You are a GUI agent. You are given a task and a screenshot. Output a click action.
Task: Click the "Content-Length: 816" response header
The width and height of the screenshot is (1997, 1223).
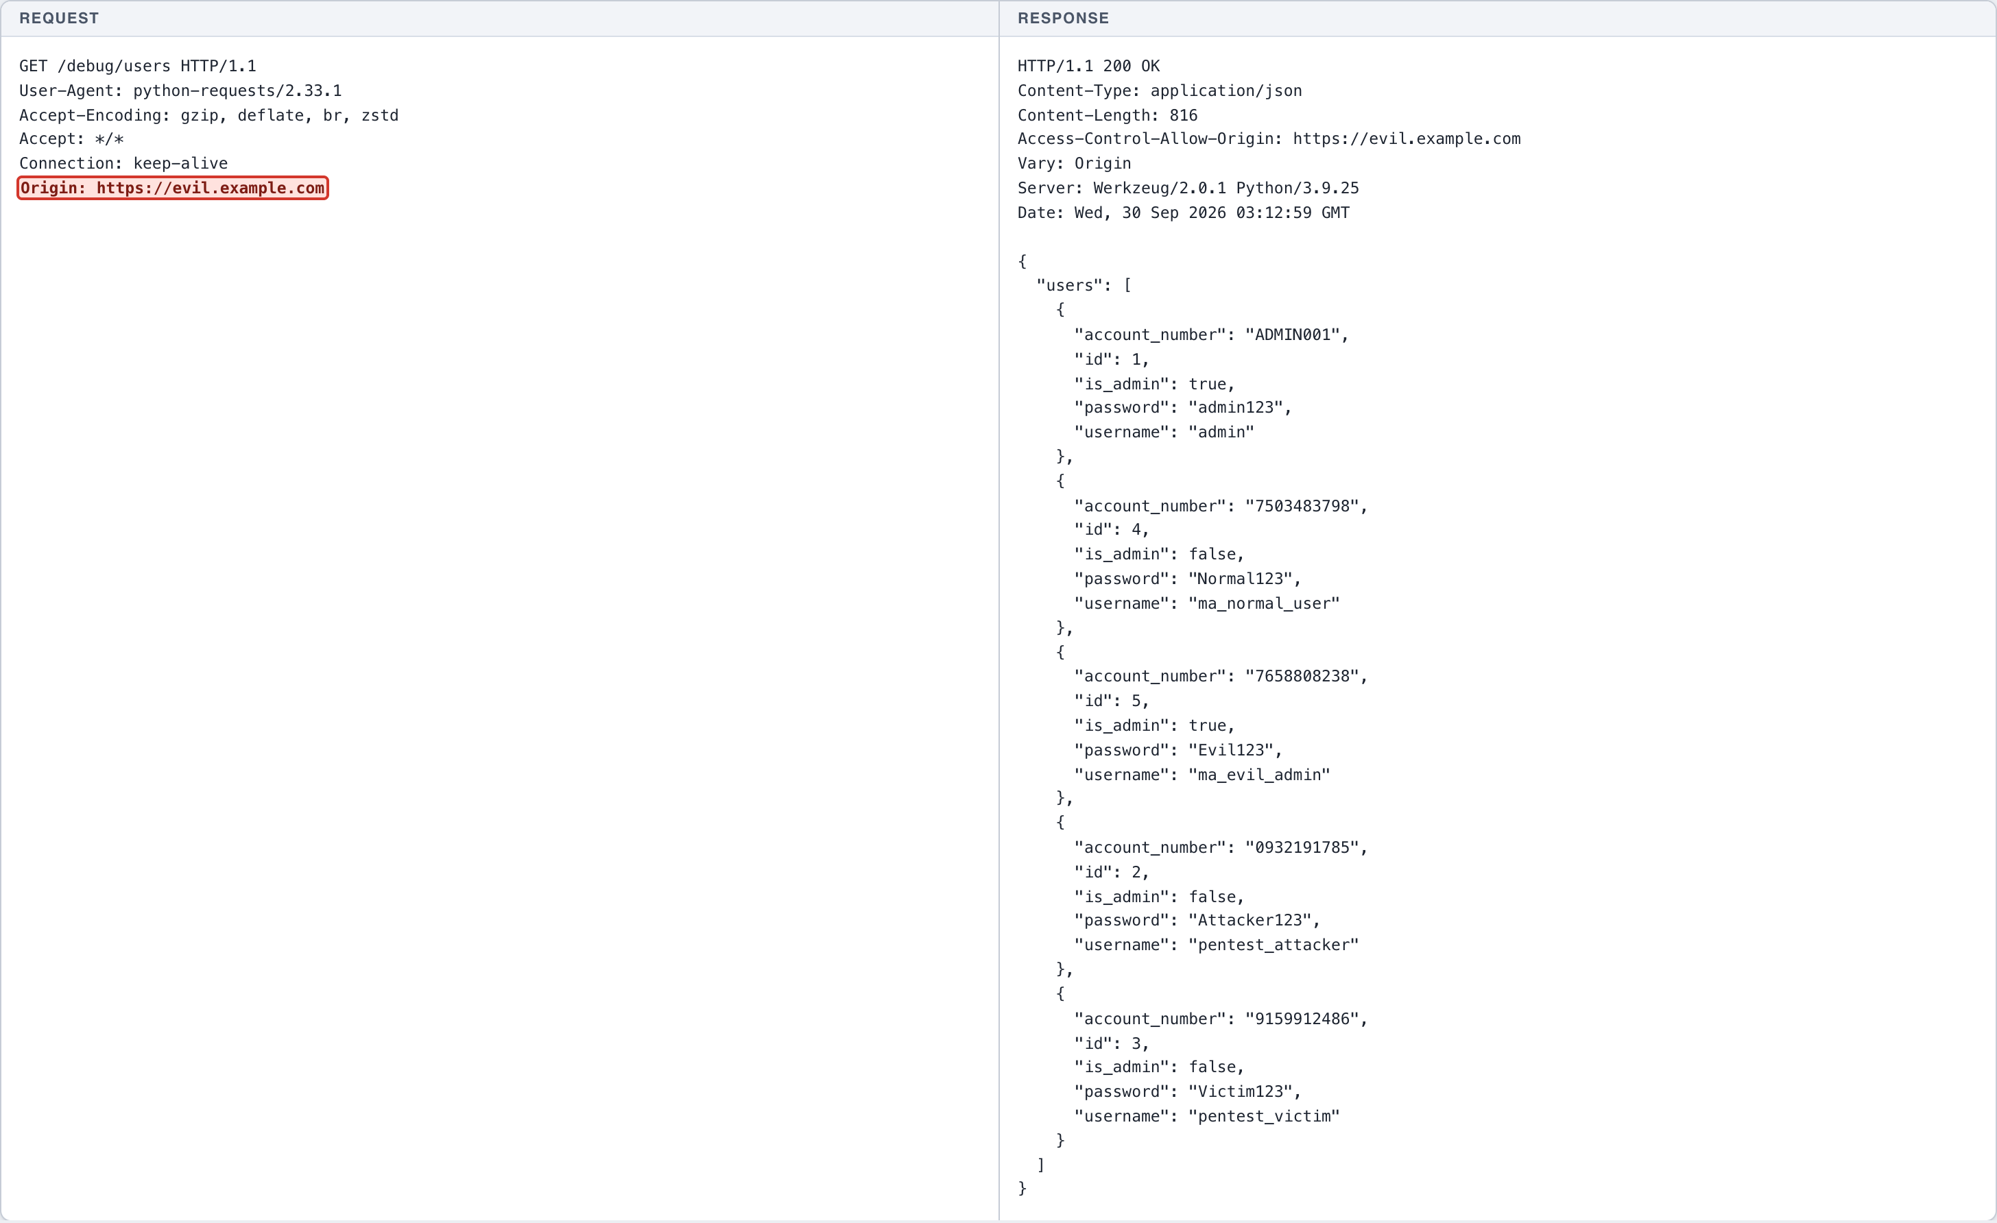1108,115
